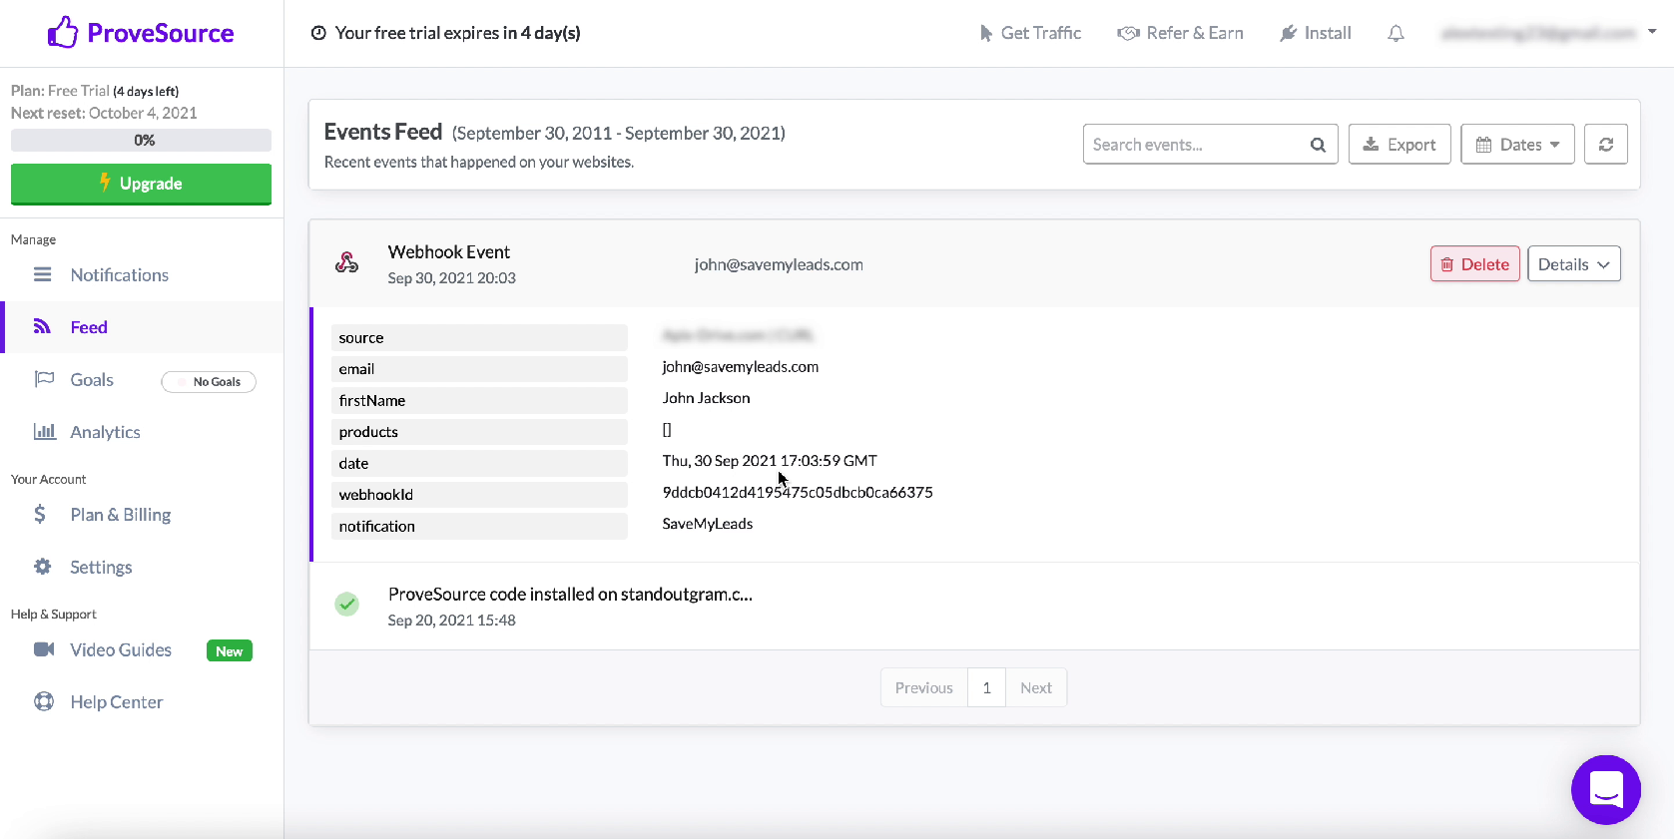
Task: Go to Goals page
Action: 92,379
